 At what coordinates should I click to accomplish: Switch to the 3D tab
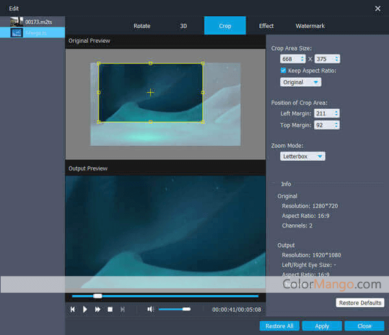pyautogui.click(x=183, y=26)
